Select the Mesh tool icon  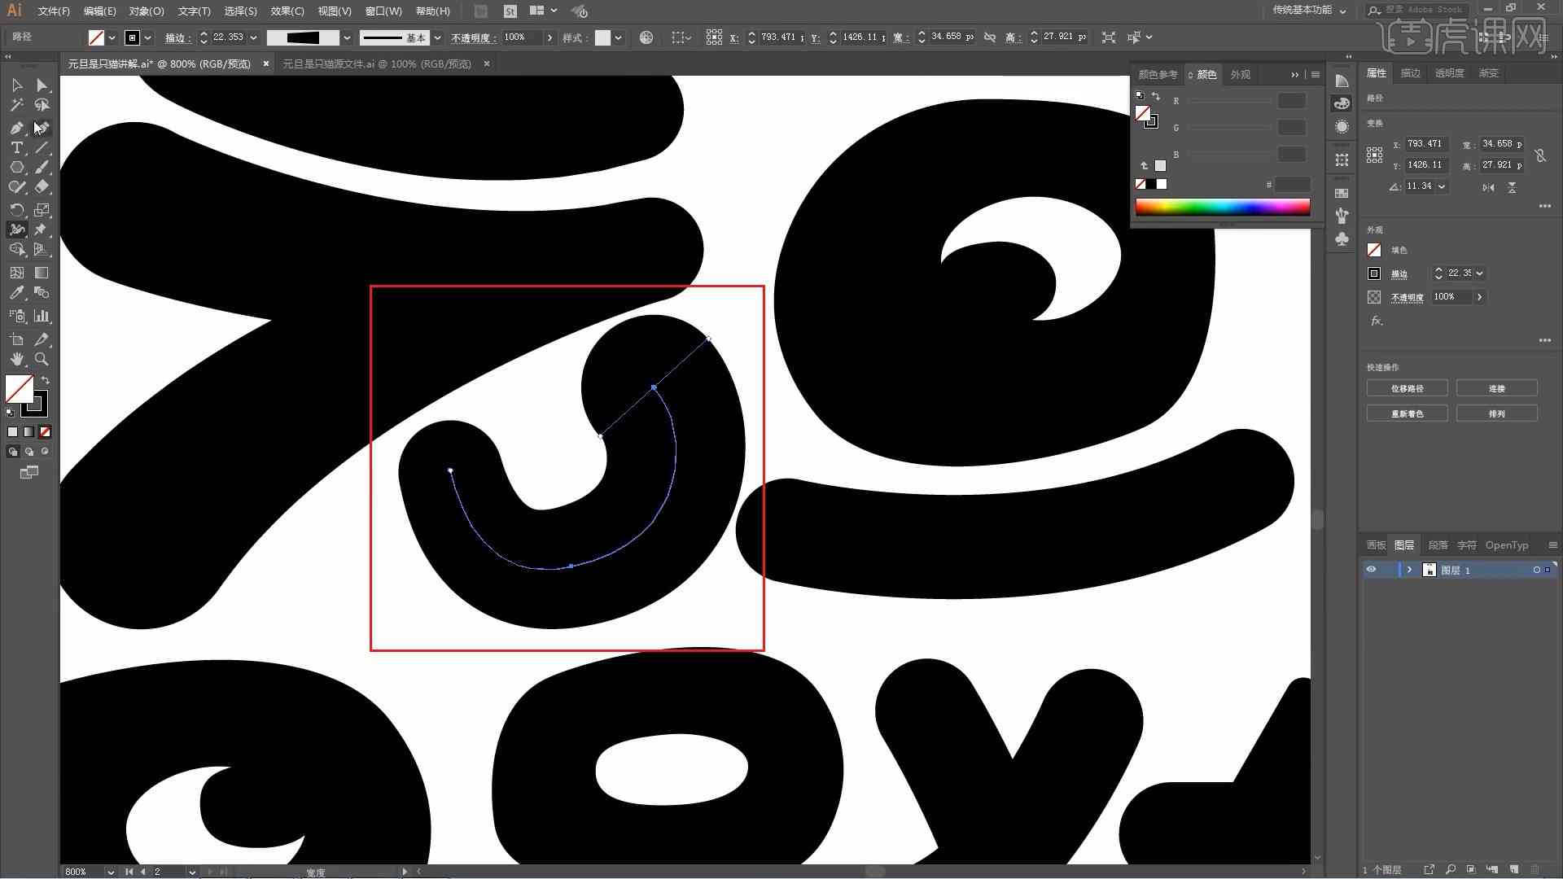(x=17, y=272)
